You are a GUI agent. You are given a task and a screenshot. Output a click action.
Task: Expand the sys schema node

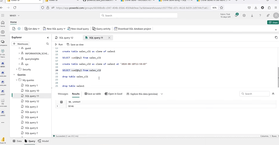click(x=19, y=64)
